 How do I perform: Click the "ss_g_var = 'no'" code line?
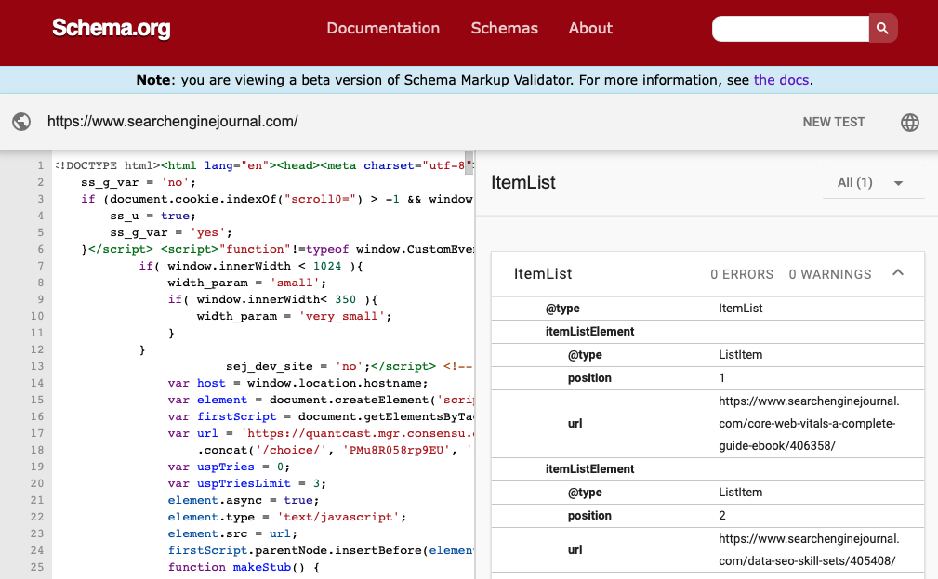[139, 182]
